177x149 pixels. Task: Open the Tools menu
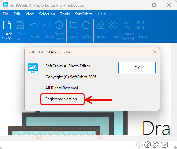[x=65, y=14]
